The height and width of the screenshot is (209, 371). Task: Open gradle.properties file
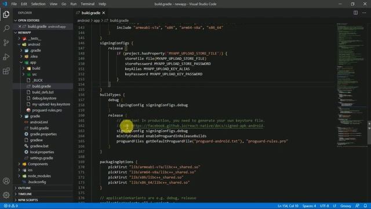(43, 134)
